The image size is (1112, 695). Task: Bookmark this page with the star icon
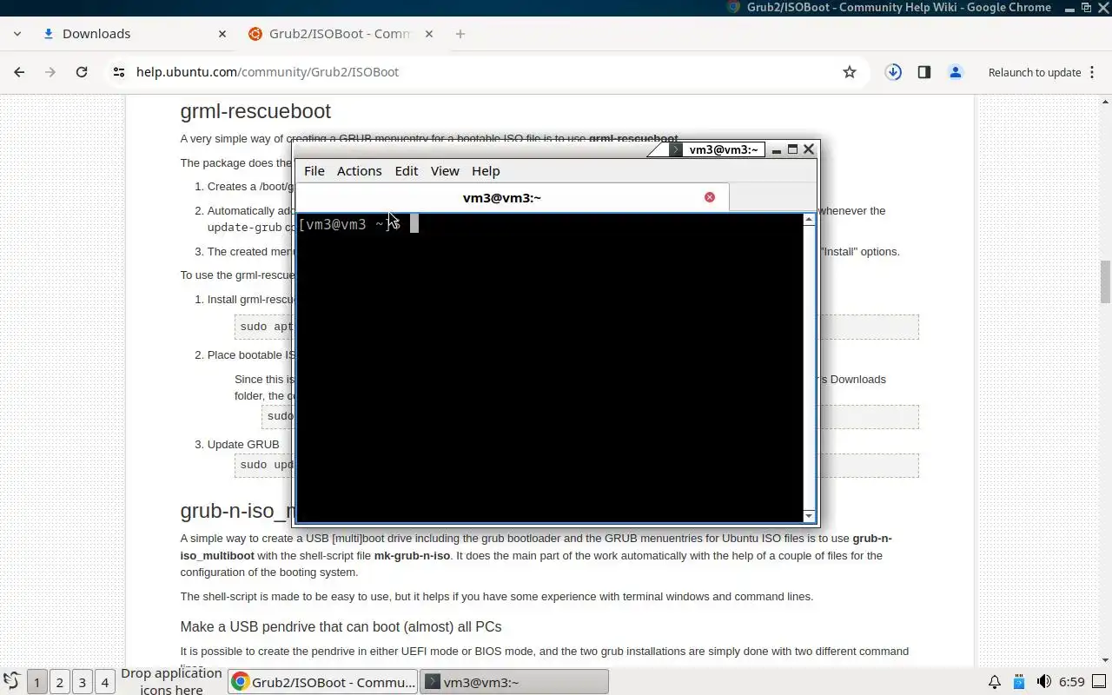(x=850, y=72)
